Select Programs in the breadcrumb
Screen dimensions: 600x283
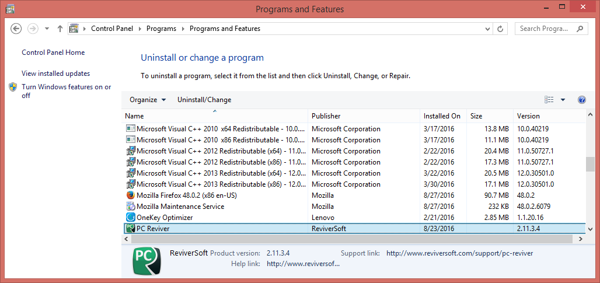pos(162,29)
